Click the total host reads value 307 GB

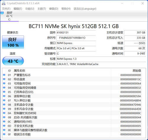coord(135,33)
